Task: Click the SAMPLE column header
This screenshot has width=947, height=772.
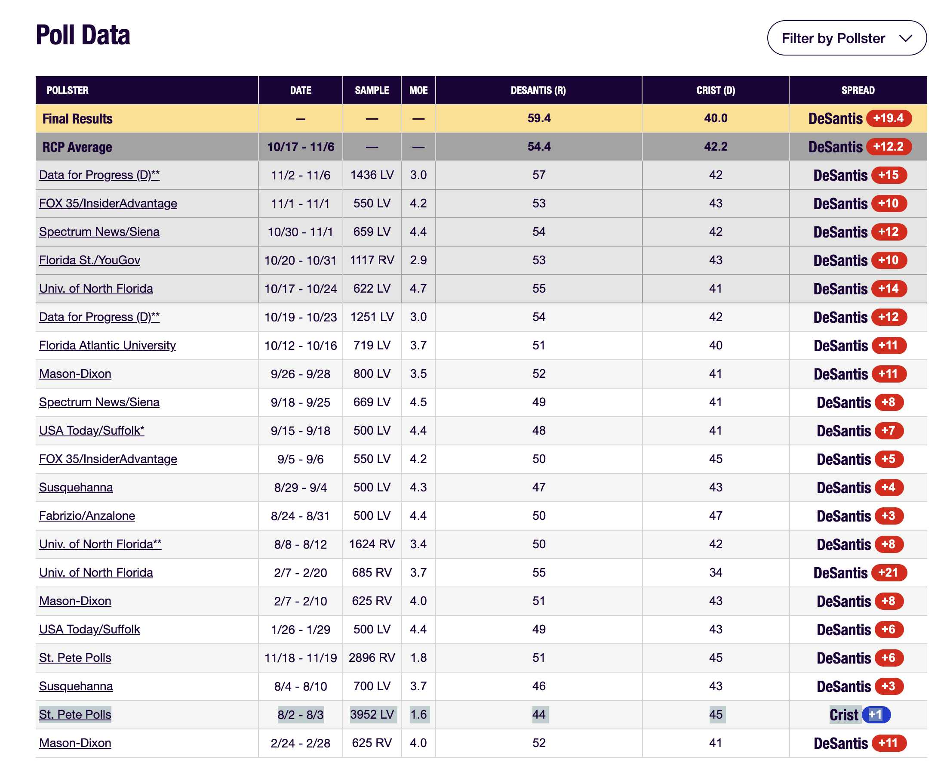Action: pyautogui.click(x=372, y=90)
